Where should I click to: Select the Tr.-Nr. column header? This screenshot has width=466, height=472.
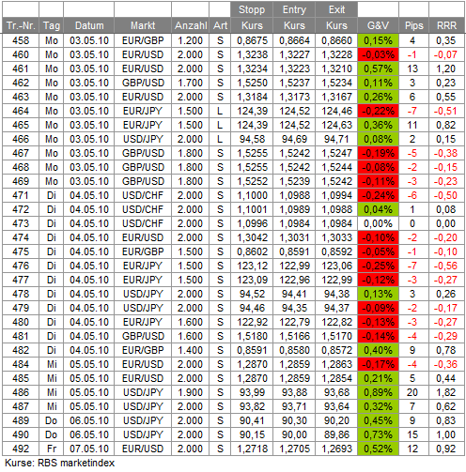(x=21, y=25)
